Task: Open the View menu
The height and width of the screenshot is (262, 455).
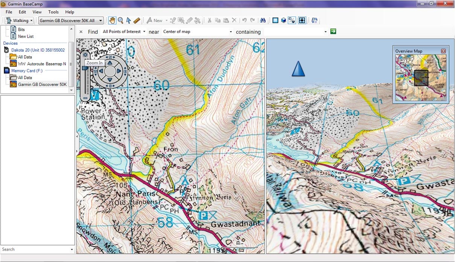Action: pos(37,12)
